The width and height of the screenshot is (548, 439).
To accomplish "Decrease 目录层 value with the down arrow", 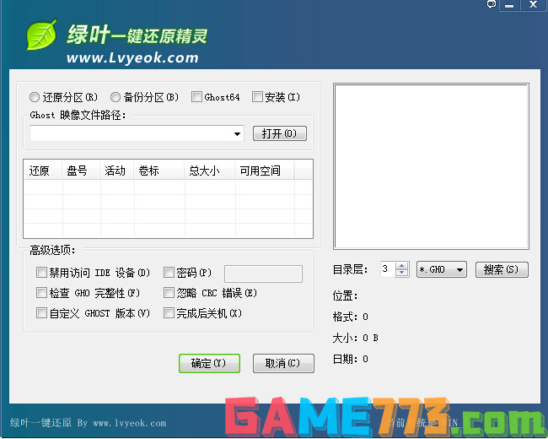I will pyautogui.click(x=402, y=274).
